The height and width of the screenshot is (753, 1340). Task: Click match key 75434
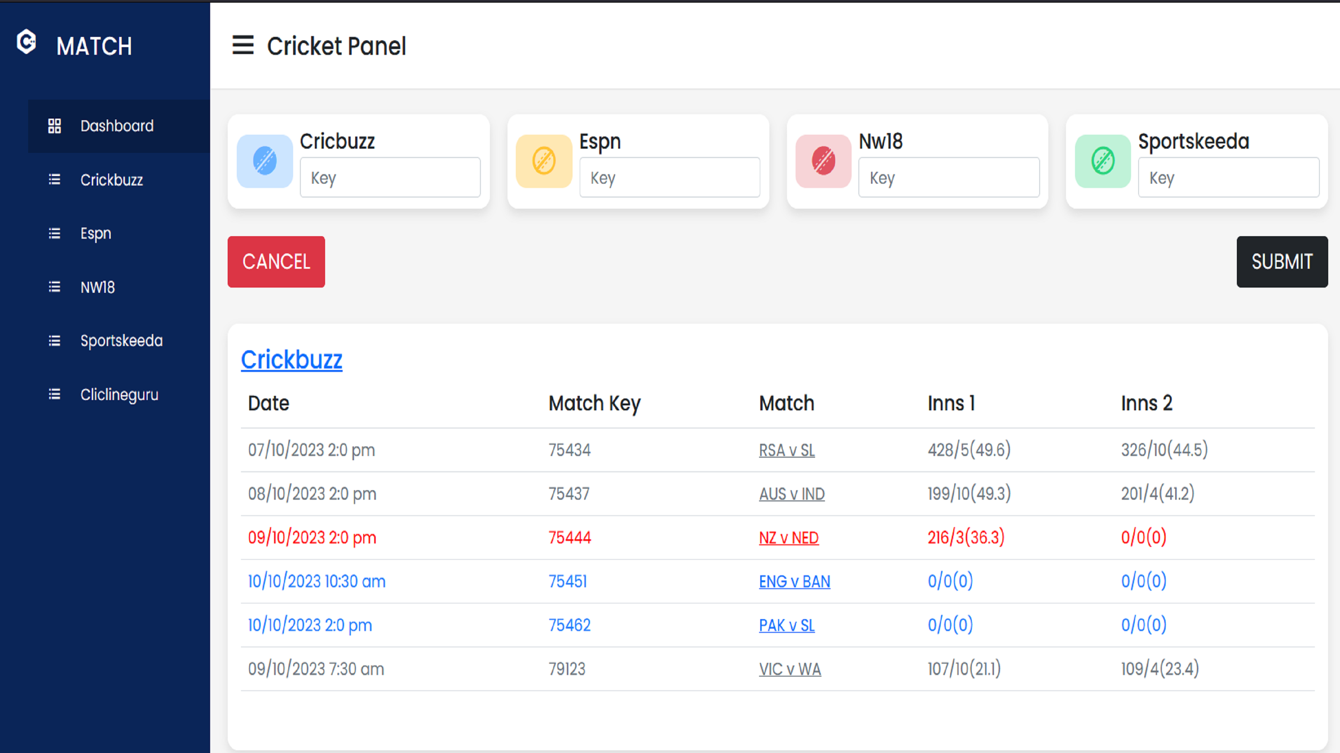[569, 450]
